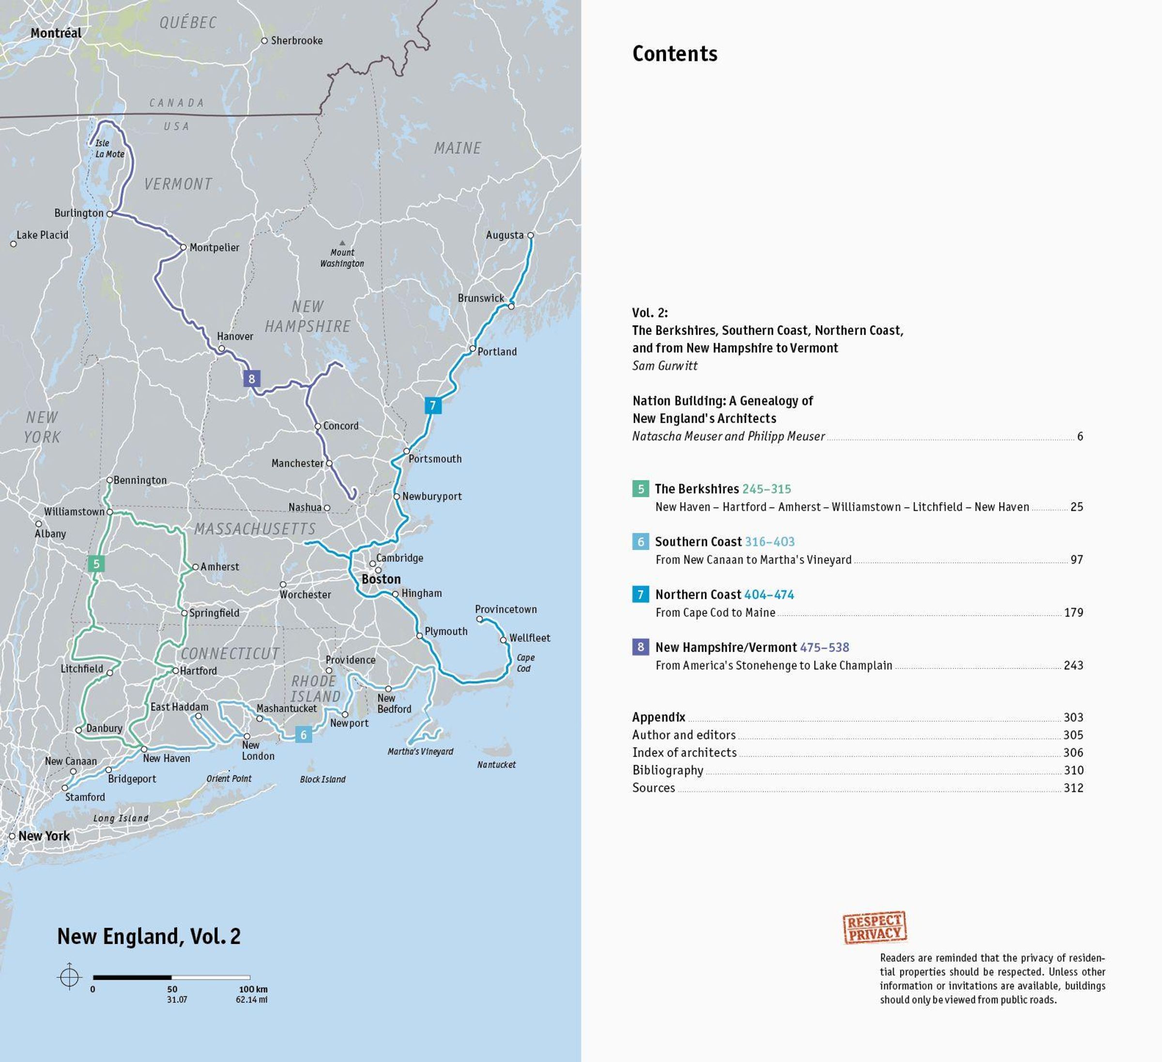Open the Appendix entry
Viewport: 1162px width, 1062px height.
[659, 717]
